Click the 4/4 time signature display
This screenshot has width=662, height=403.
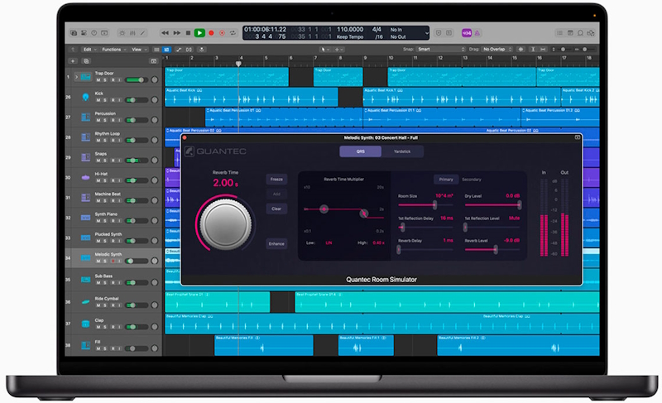(377, 30)
